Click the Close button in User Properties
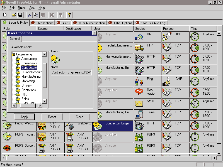Viewport: 223px width, 167px height. [x=79, y=117]
